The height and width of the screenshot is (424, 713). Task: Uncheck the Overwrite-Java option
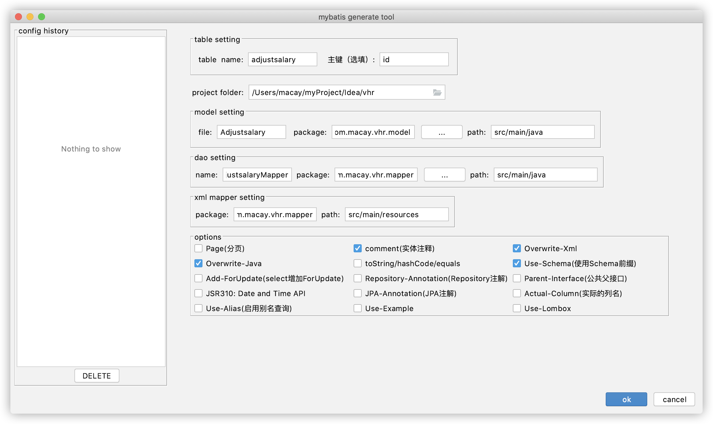[x=198, y=263]
